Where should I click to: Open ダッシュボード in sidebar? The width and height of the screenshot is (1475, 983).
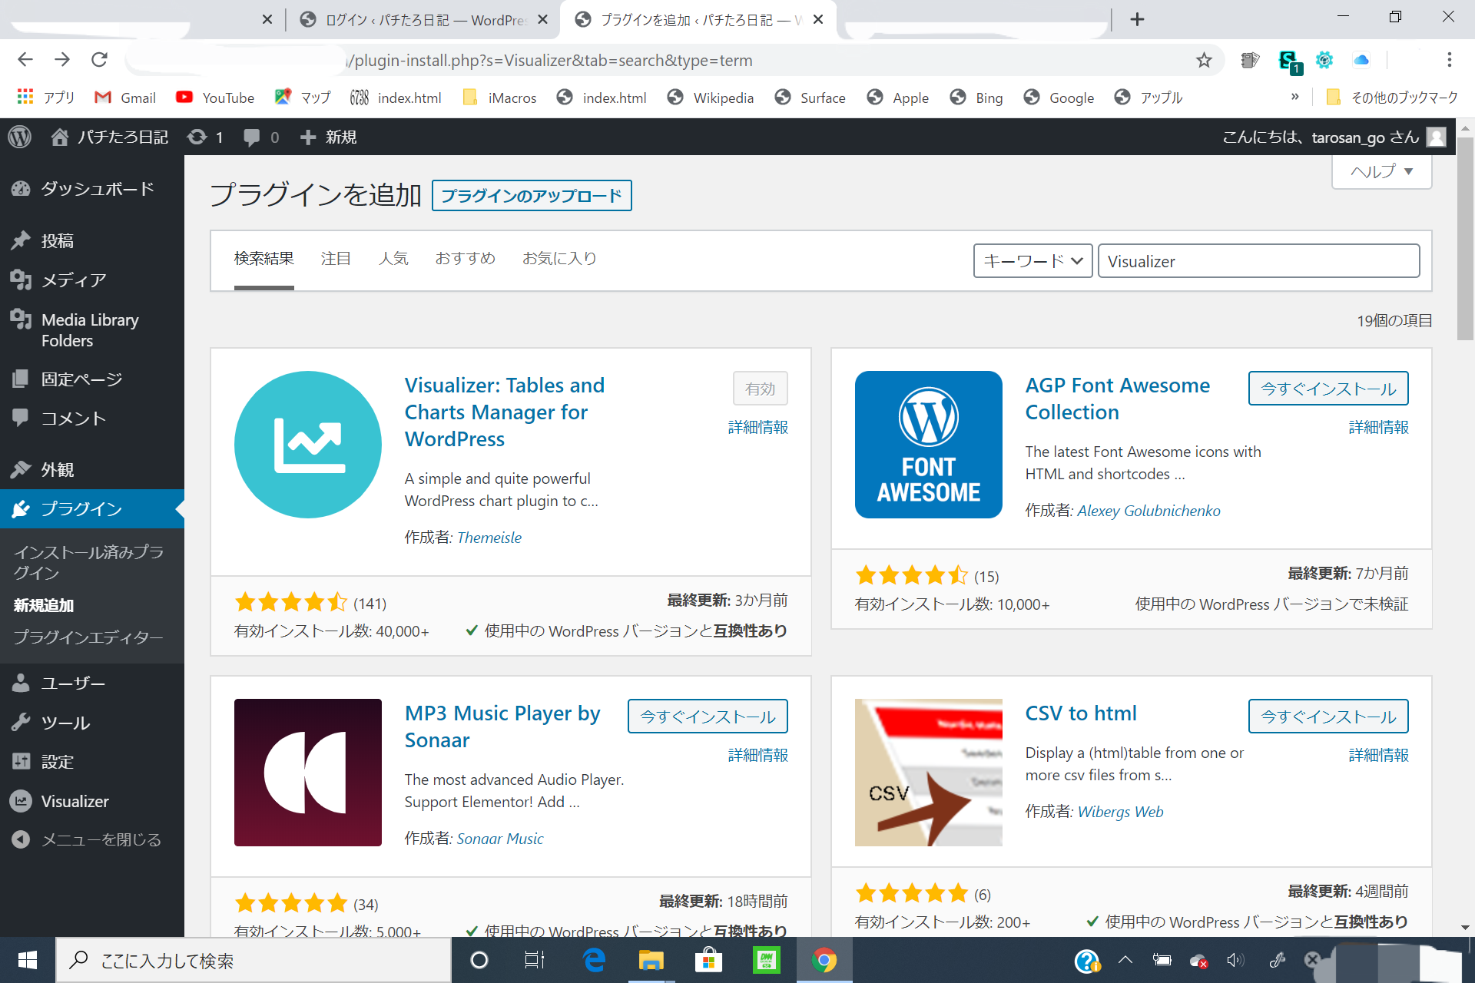coord(92,188)
